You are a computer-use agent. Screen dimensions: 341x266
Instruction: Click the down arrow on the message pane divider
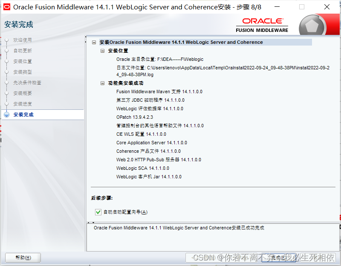coord(93,223)
